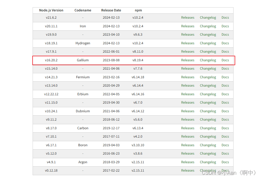Open Releases for v15.14.0
The width and height of the screenshot is (260, 178).
pyautogui.click(x=188, y=69)
